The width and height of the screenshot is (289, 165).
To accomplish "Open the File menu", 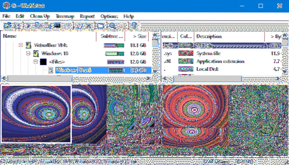I will (x=6, y=17).
